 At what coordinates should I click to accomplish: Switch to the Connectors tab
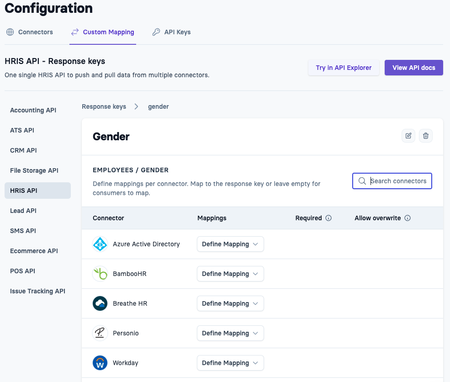pyautogui.click(x=30, y=32)
